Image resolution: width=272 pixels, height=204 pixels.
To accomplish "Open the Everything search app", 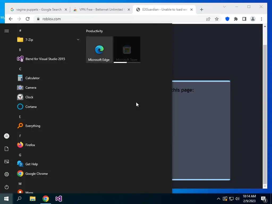I will [x=48, y=126].
